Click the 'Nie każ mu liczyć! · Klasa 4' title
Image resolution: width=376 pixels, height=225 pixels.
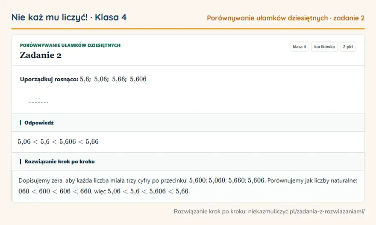coord(69,18)
